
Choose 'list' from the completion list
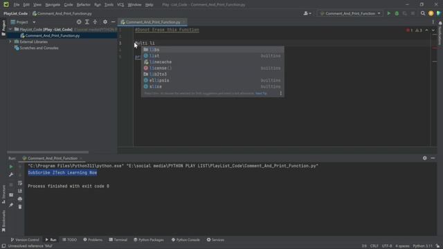click(213, 56)
